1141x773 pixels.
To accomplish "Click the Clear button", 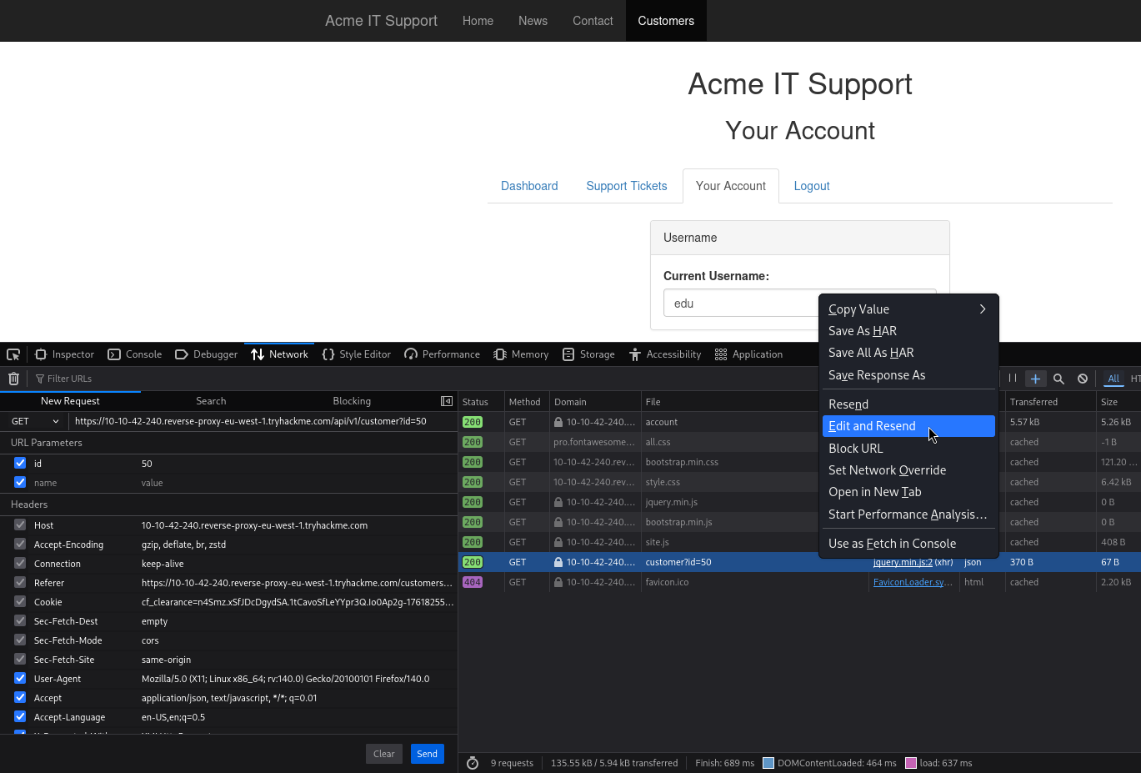I will tap(384, 754).
